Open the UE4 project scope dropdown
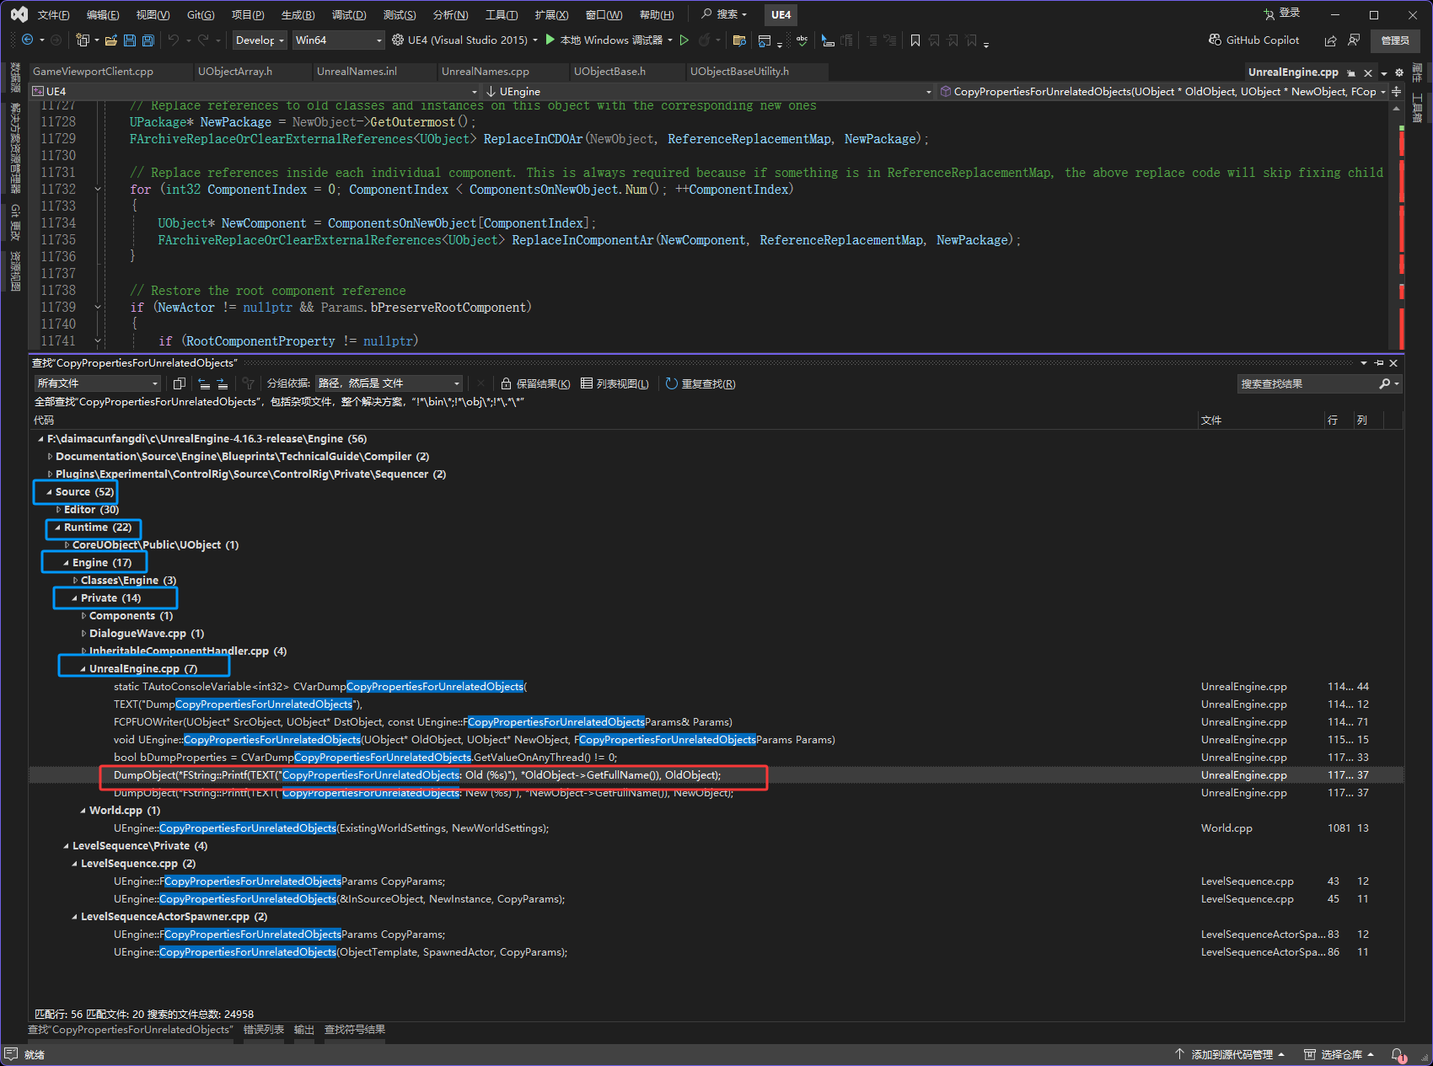The width and height of the screenshot is (1433, 1066). point(255,91)
